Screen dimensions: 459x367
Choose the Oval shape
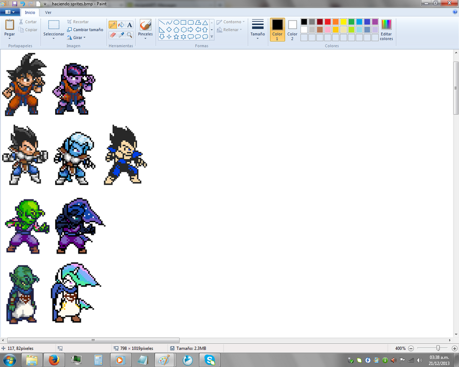pos(176,22)
